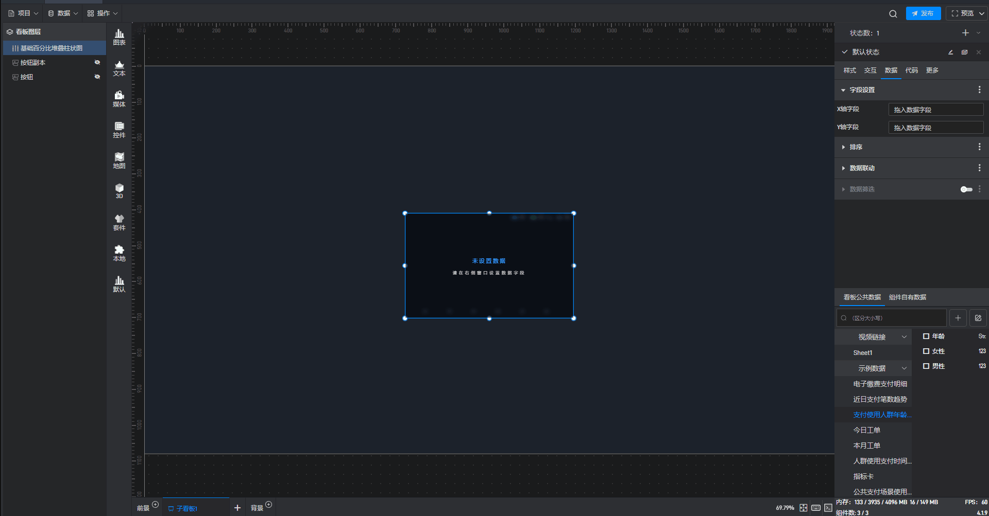Click the 发布 publish button

(x=923, y=13)
